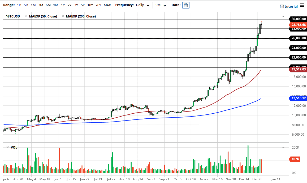Click the Jan 11 date axis label
The image size is (307, 183).
click(x=276, y=179)
